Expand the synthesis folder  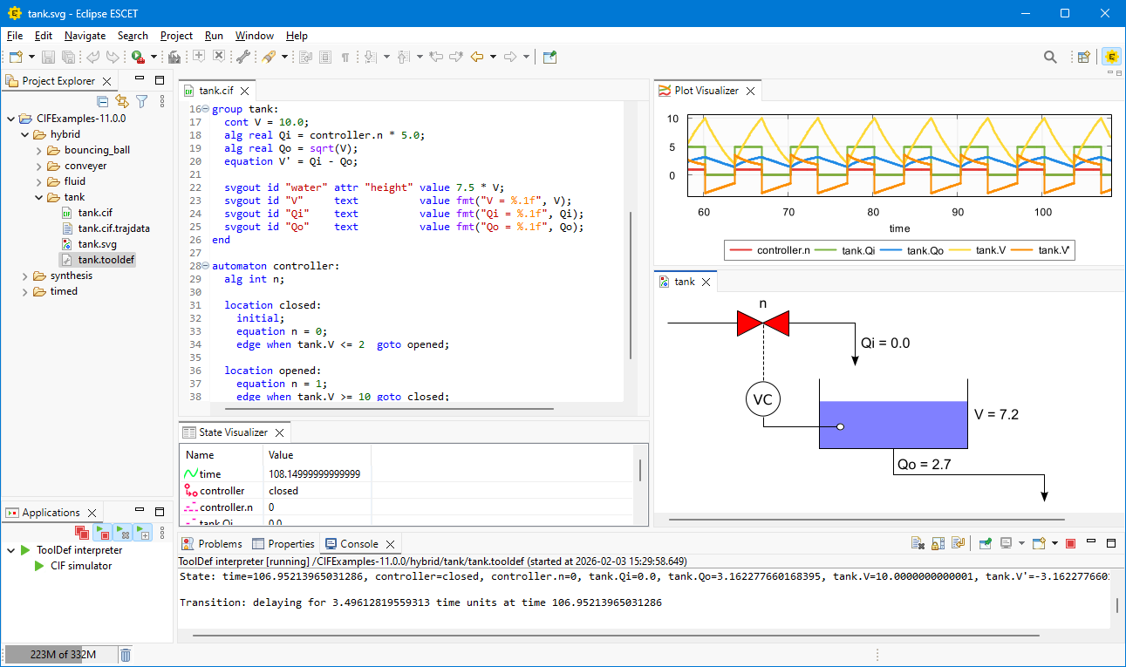pyautogui.click(x=24, y=275)
